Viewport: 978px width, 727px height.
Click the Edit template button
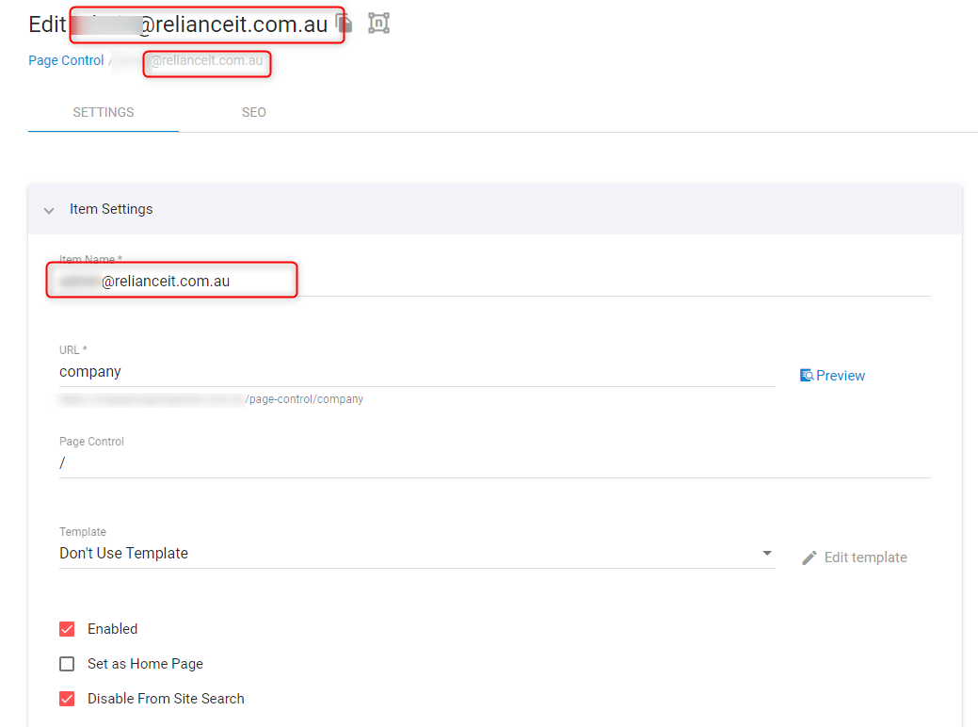coord(855,557)
